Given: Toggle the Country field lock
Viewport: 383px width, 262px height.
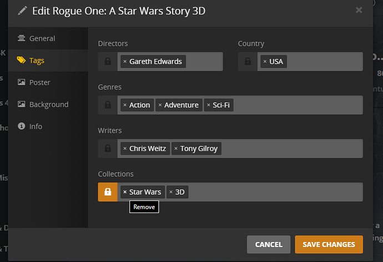Looking at the screenshot, I should point(248,62).
